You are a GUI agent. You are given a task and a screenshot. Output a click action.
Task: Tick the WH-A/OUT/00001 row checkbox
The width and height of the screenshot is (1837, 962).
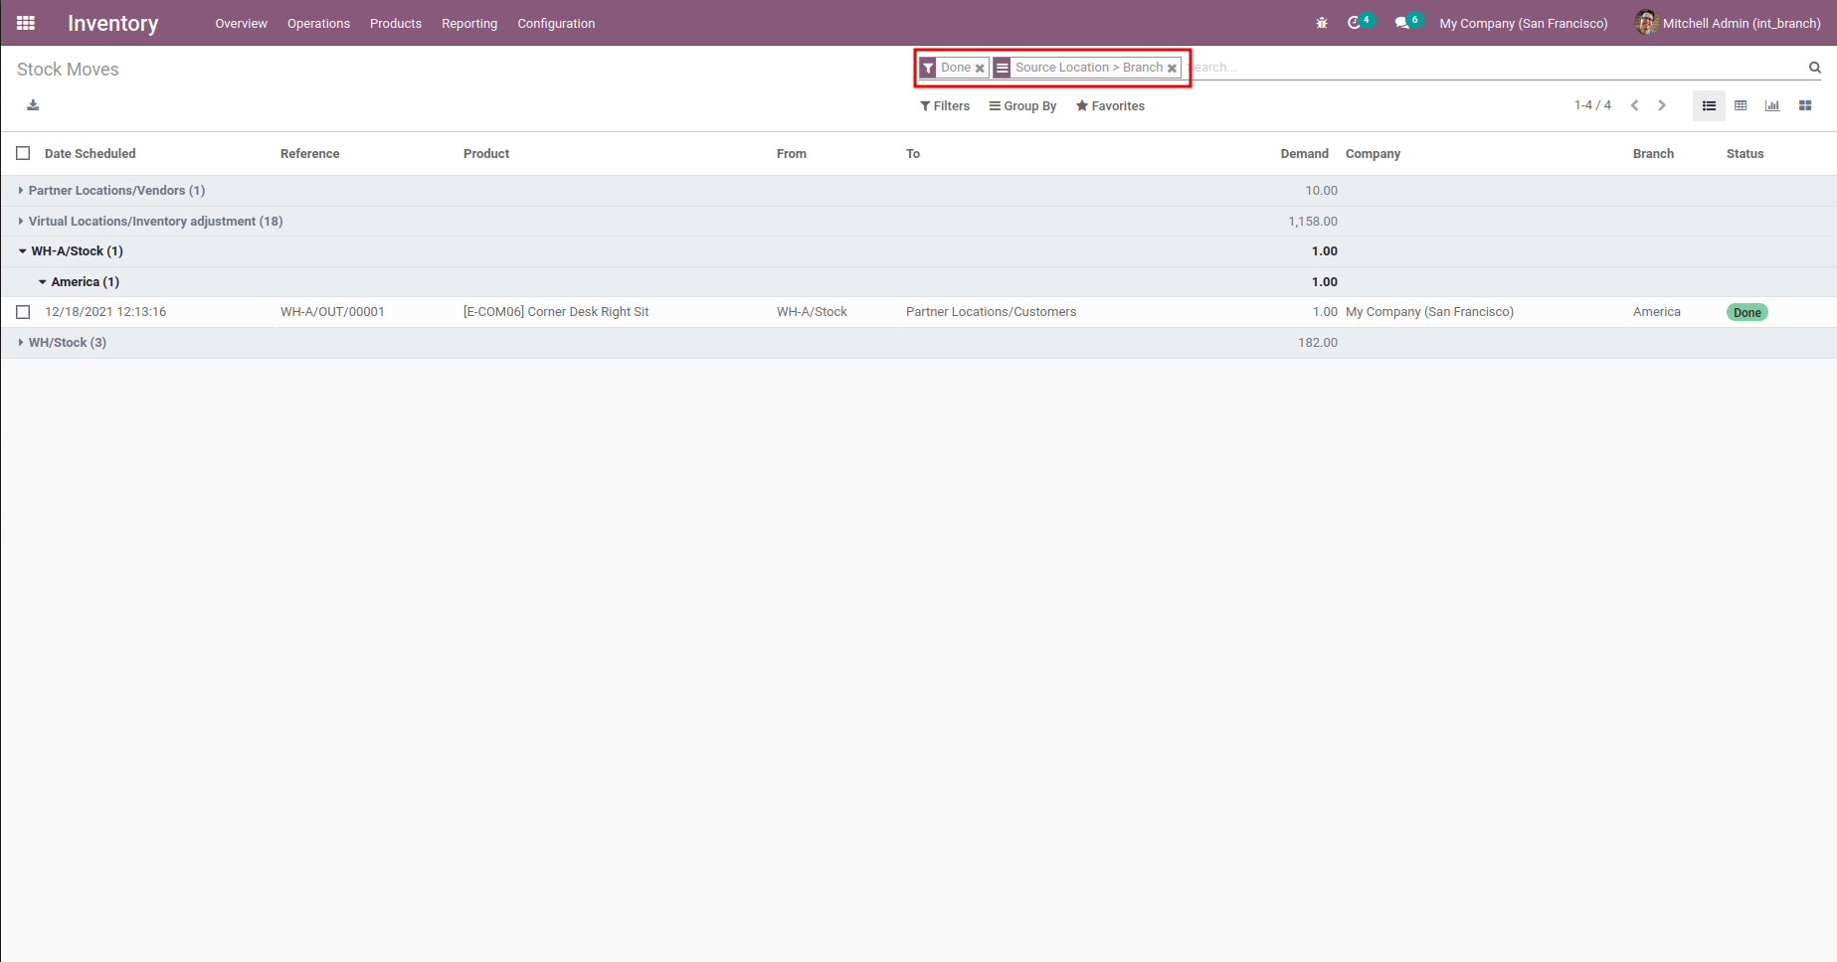click(23, 312)
